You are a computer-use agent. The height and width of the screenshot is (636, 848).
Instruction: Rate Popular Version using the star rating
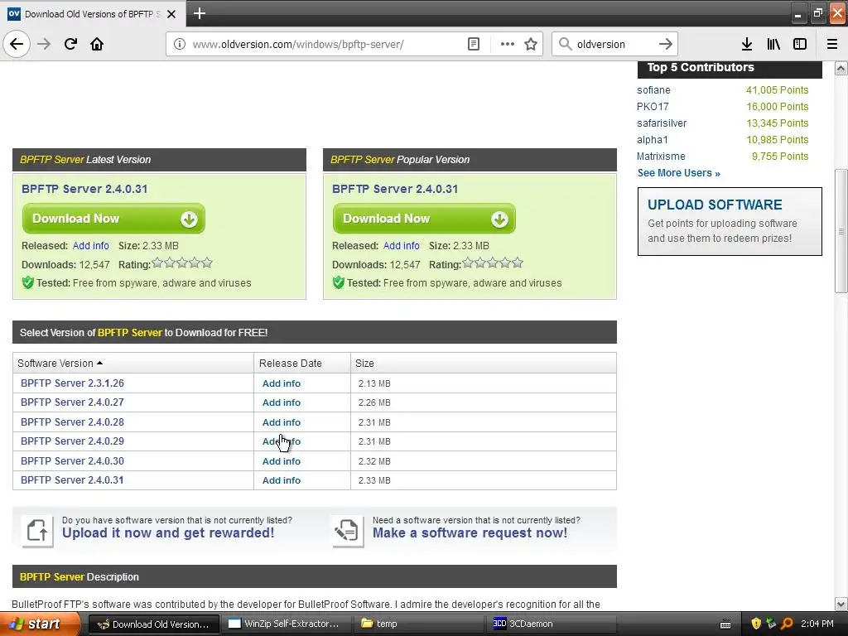[x=493, y=263]
